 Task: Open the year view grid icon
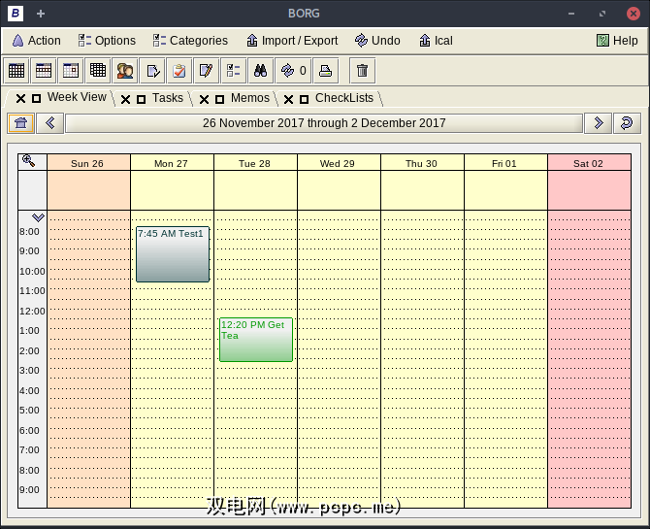pyautogui.click(x=97, y=70)
